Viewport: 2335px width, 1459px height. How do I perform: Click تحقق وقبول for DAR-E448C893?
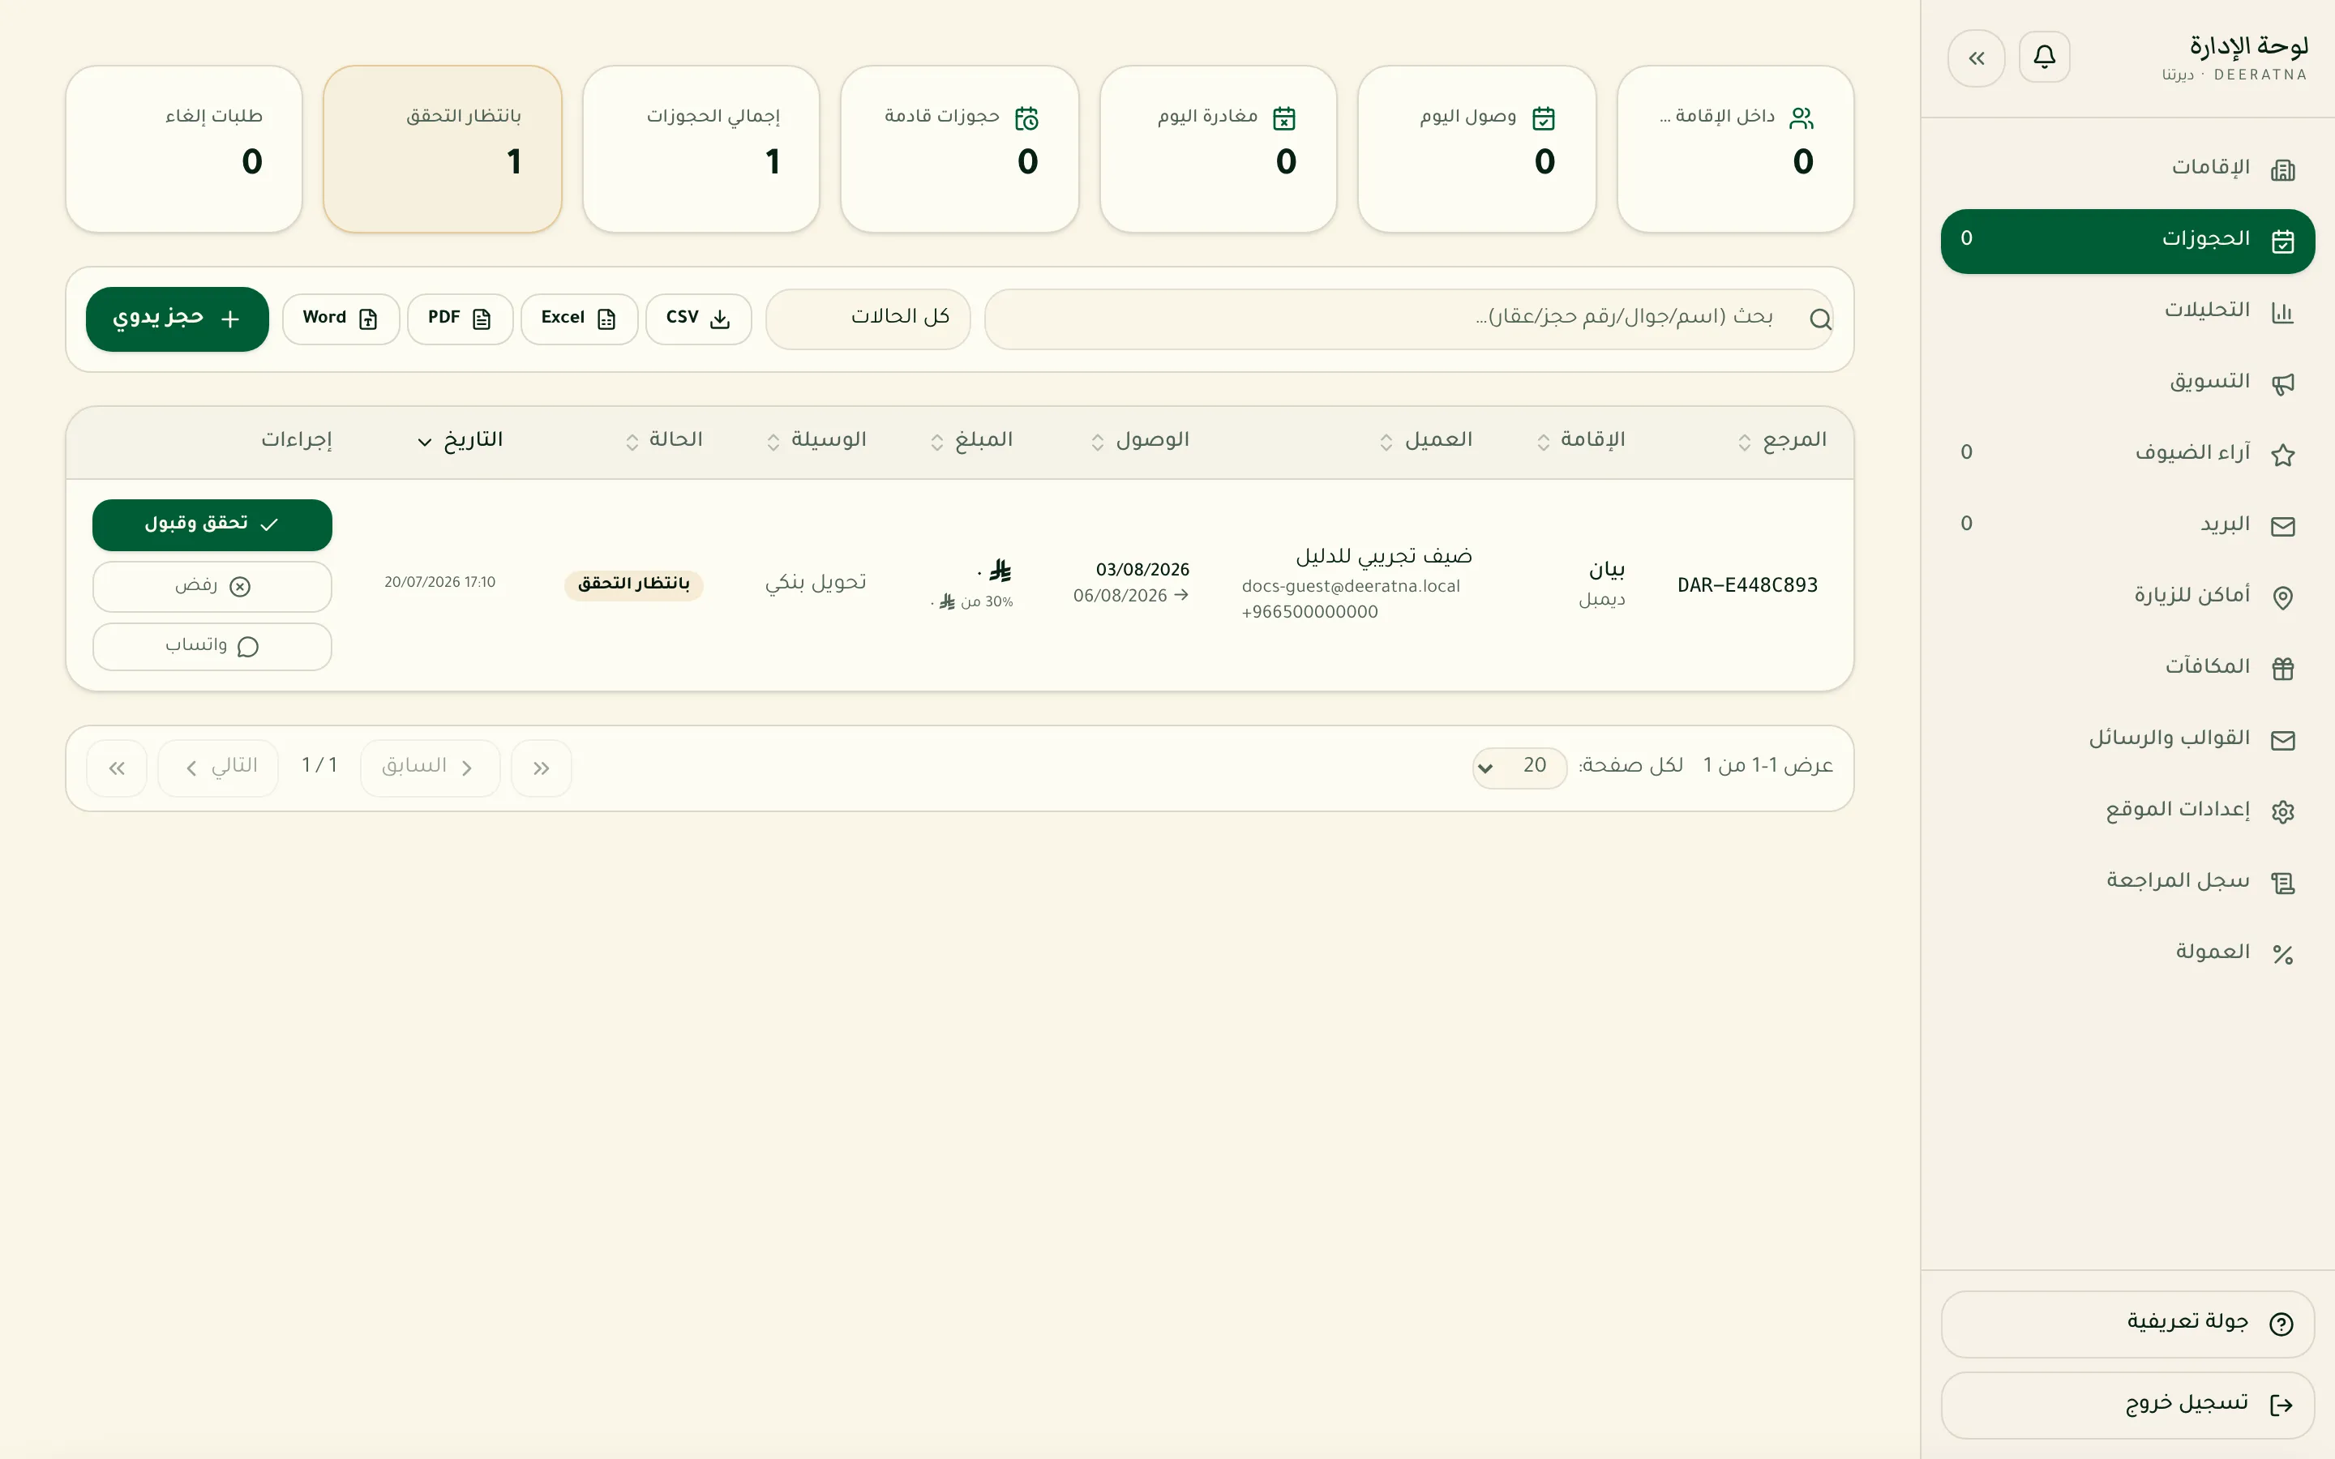pyautogui.click(x=212, y=525)
